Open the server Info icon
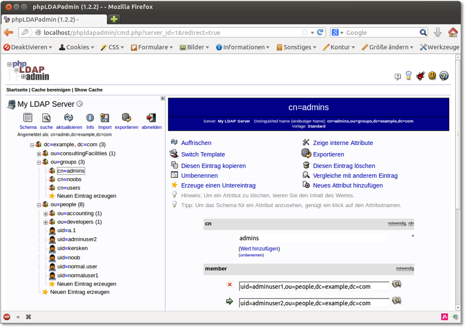 [90, 118]
